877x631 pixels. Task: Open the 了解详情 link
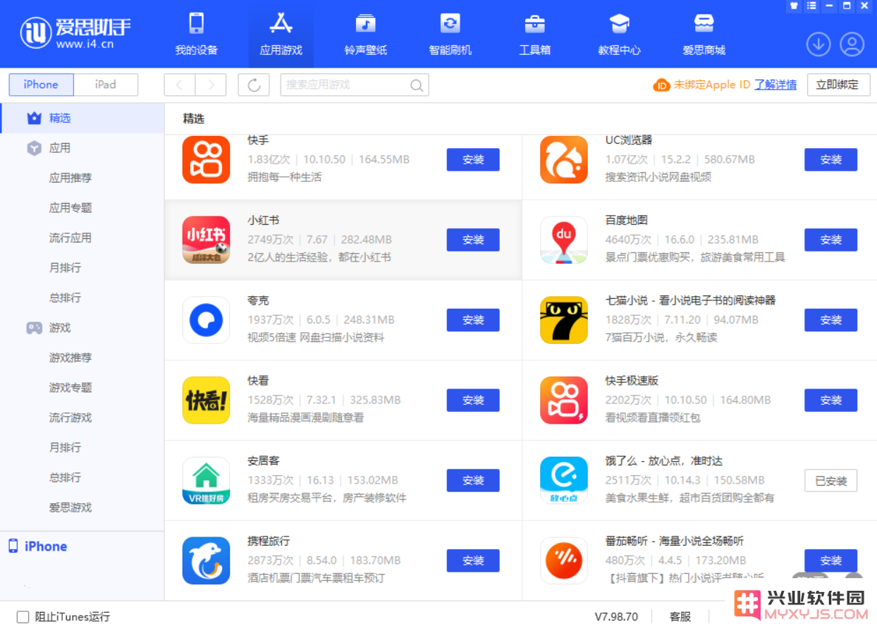(775, 85)
